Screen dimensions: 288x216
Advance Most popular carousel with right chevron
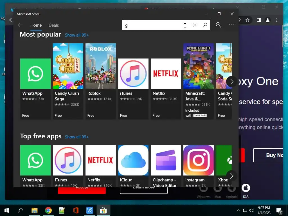[x=232, y=82]
